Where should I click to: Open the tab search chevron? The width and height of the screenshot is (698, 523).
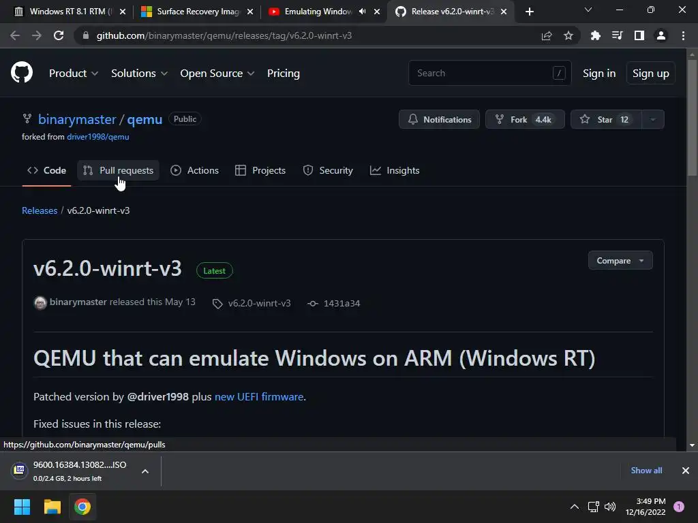(588, 10)
